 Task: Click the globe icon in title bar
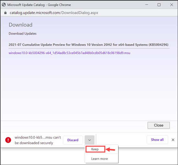tap(4, 5)
